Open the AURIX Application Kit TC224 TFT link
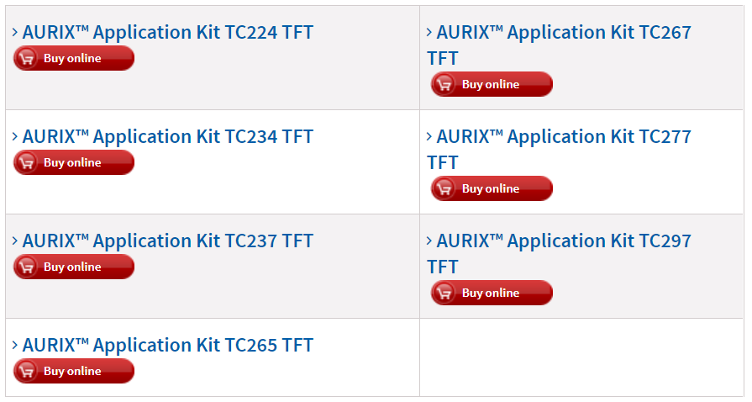 [x=167, y=33]
